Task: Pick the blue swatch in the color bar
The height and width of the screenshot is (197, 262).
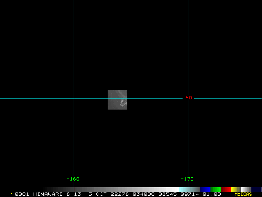Action: (x=205, y=190)
